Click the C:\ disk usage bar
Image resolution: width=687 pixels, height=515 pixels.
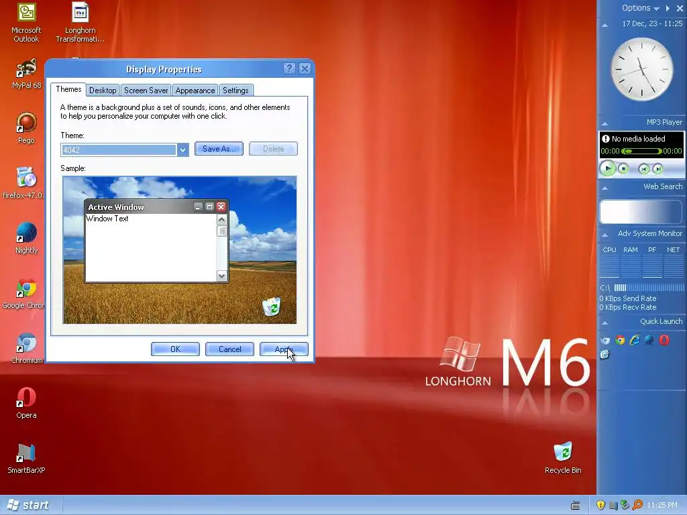point(649,288)
